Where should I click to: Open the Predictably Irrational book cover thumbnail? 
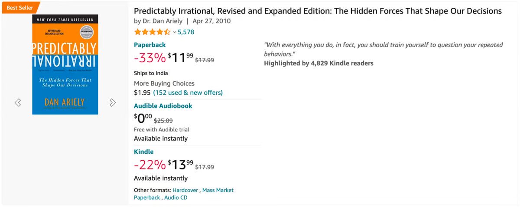[x=65, y=64]
